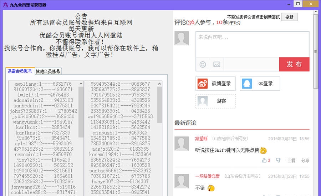Close the 九九会员账号获取器 window
Viewport: 321px width, 196px height.
(311, 4)
